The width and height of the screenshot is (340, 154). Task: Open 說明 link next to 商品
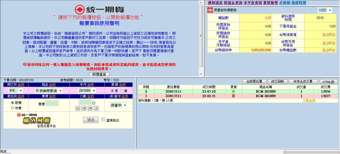52,85
